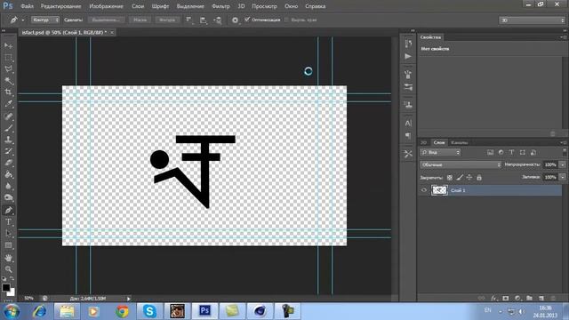This screenshot has height=320, width=569.
Task: Add a layer mask
Action: (506, 299)
